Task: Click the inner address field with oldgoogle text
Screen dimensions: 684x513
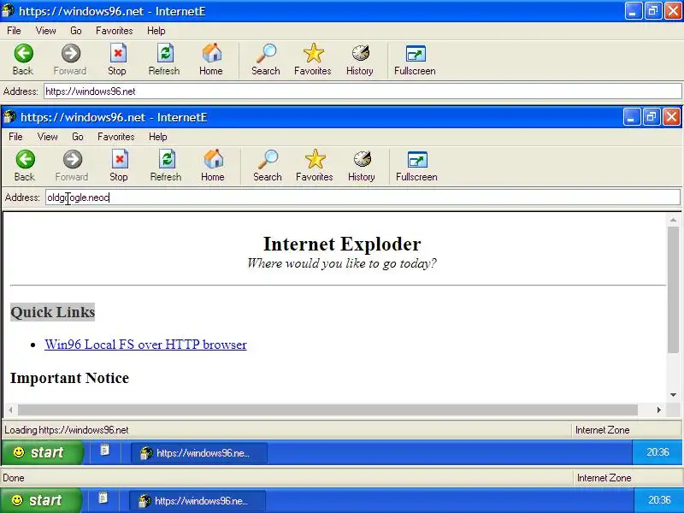Action: point(363,198)
